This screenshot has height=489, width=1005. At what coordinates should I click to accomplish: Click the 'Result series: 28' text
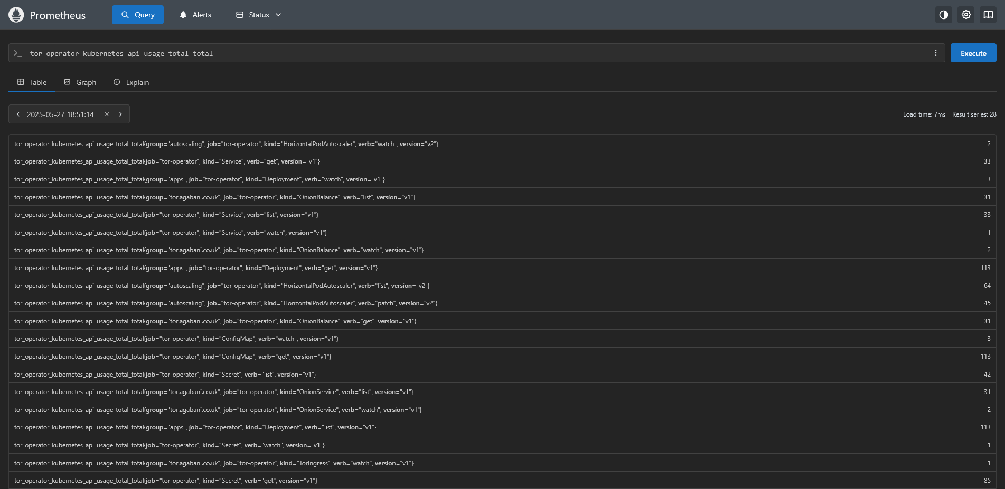point(974,114)
